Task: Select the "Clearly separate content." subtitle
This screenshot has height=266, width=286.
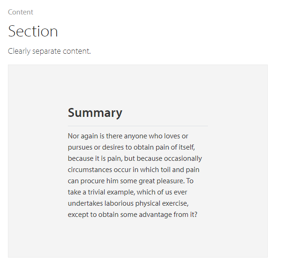Action: pyautogui.click(x=49, y=51)
